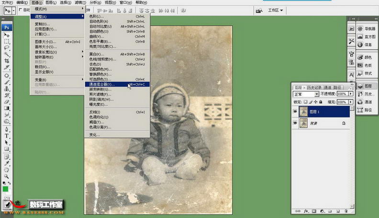Expand 变量(B) submenu

click(x=57, y=79)
